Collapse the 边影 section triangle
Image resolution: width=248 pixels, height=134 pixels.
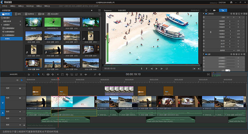(204, 54)
